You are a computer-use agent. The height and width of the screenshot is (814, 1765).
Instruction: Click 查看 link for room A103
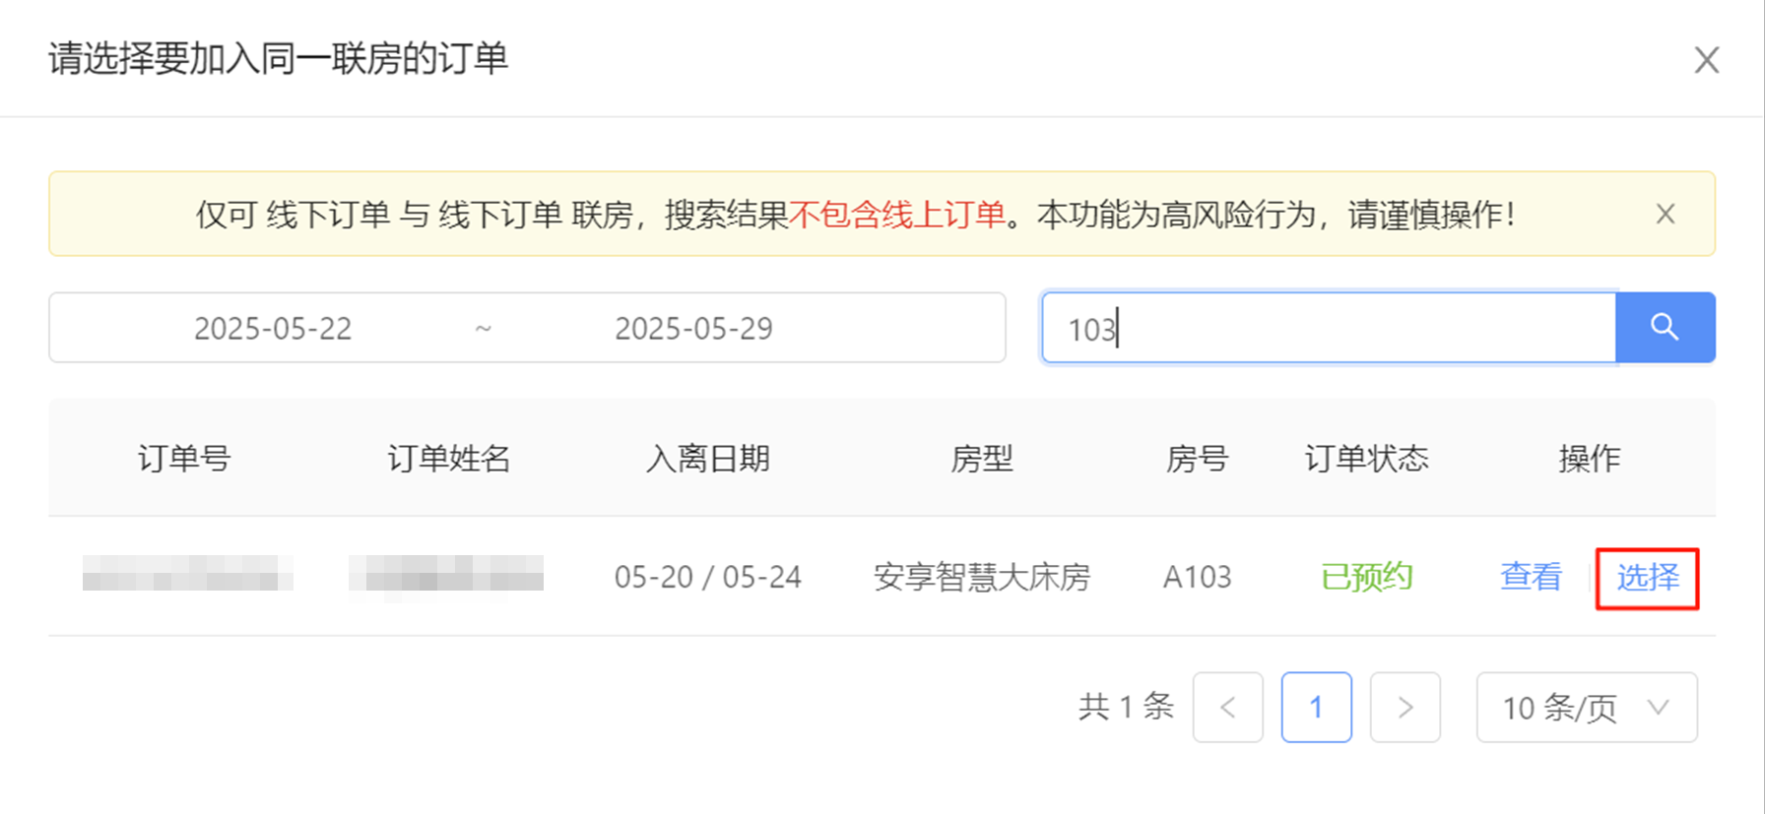pyautogui.click(x=1531, y=576)
